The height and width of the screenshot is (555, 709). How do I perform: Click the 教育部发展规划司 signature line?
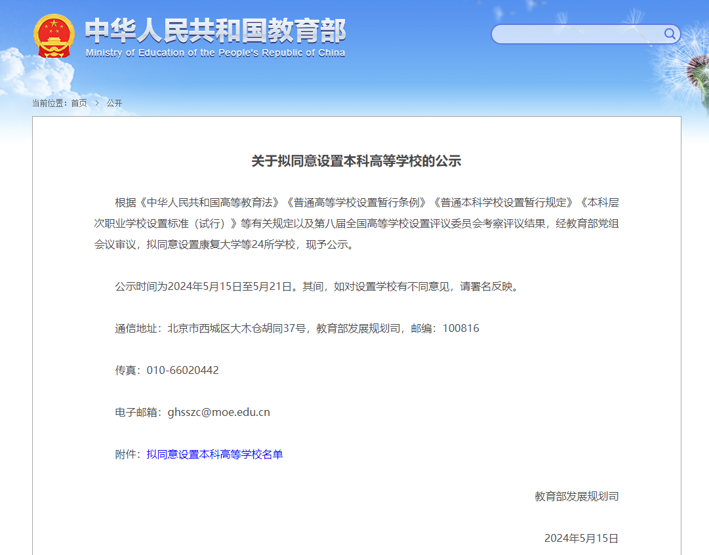(577, 496)
